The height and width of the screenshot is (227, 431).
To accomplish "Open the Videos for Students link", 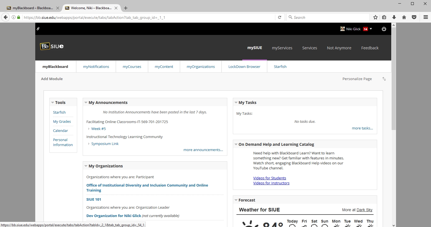I will point(269,178).
